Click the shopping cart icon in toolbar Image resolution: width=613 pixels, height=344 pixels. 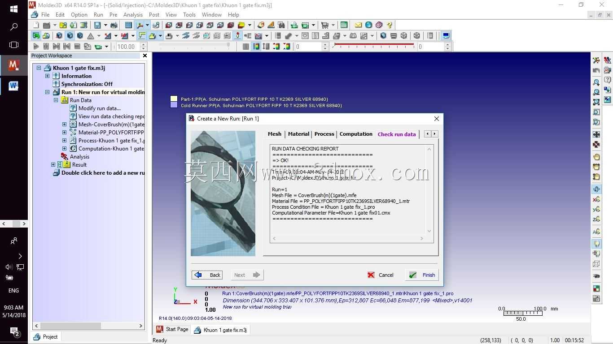tap(325, 25)
